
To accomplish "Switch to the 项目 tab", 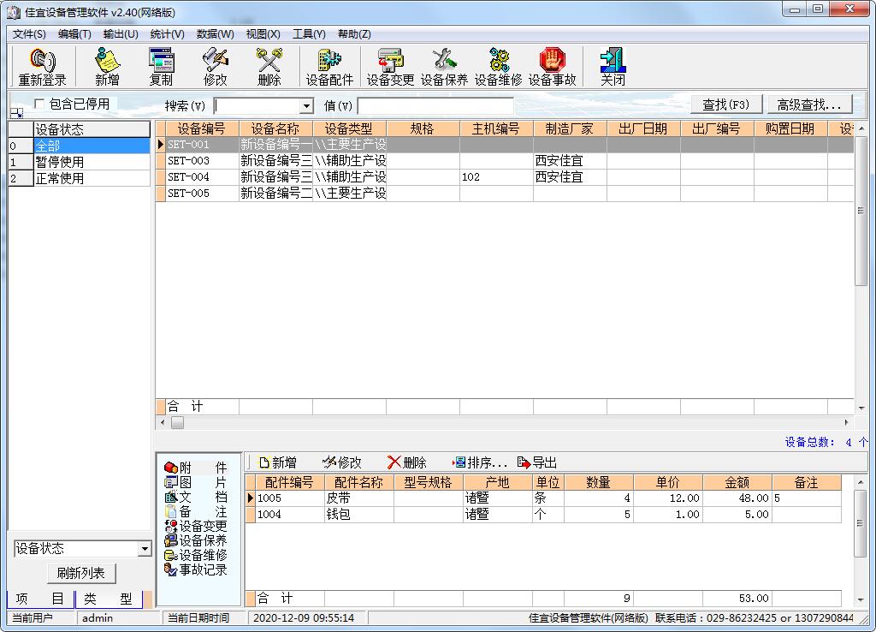I will pos(40,599).
